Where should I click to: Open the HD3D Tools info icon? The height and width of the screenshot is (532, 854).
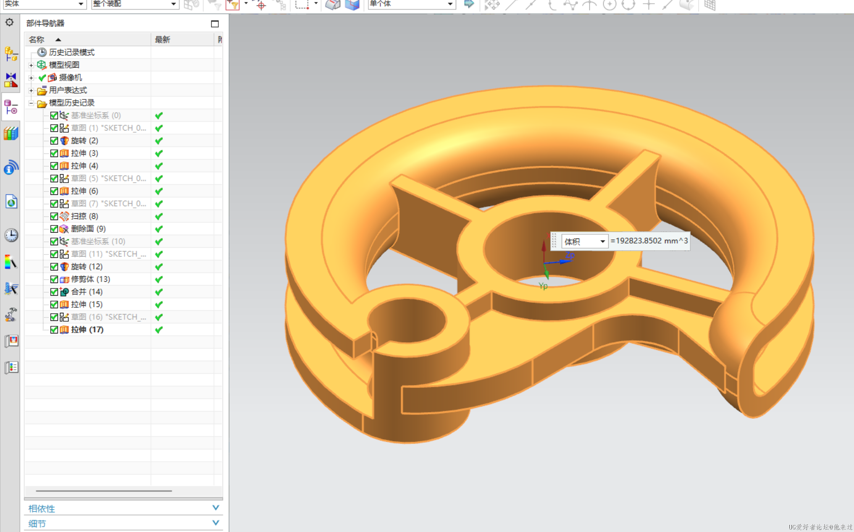pyautogui.click(x=11, y=168)
